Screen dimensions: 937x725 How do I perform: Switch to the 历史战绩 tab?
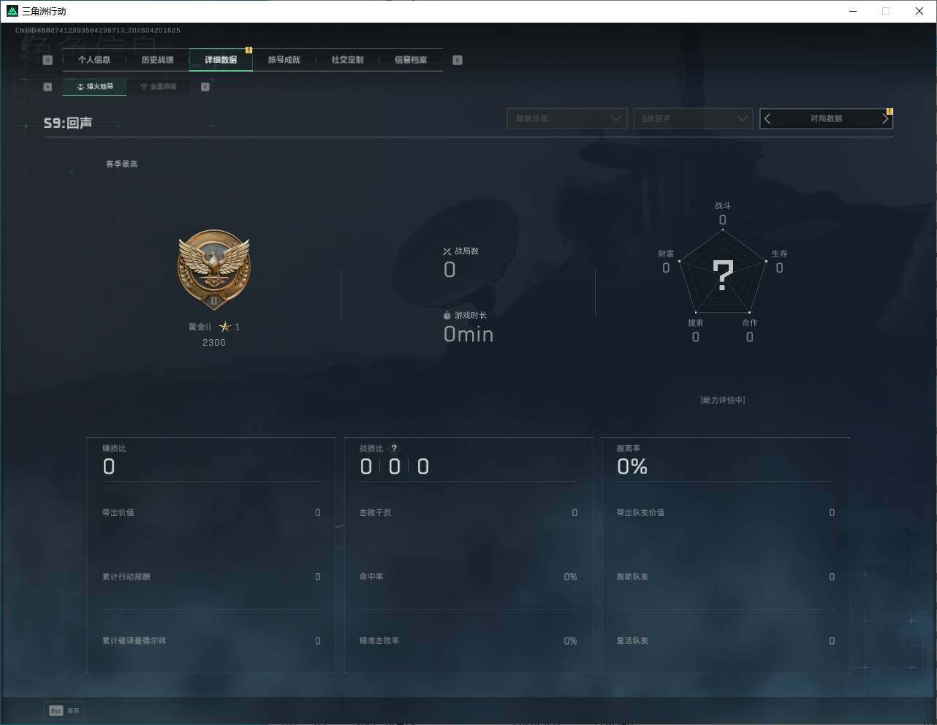pos(158,60)
